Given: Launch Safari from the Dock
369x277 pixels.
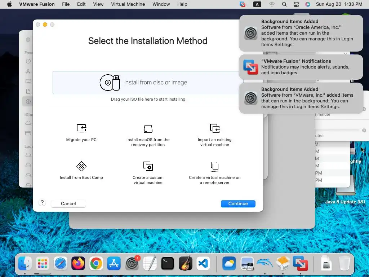Looking at the screenshot, I should pos(61,263).
